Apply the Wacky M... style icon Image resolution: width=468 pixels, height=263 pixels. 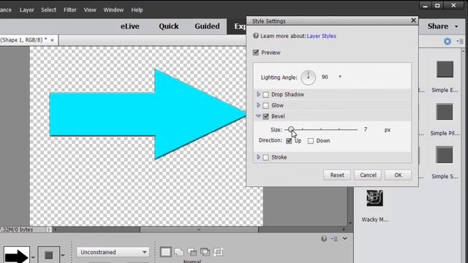click(x=374, y=198)
